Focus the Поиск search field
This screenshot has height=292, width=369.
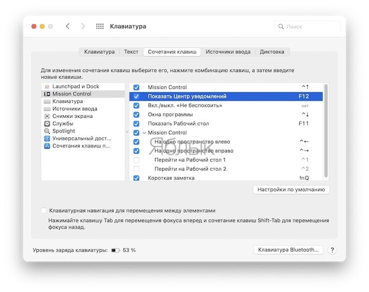(x=307, y=26)
